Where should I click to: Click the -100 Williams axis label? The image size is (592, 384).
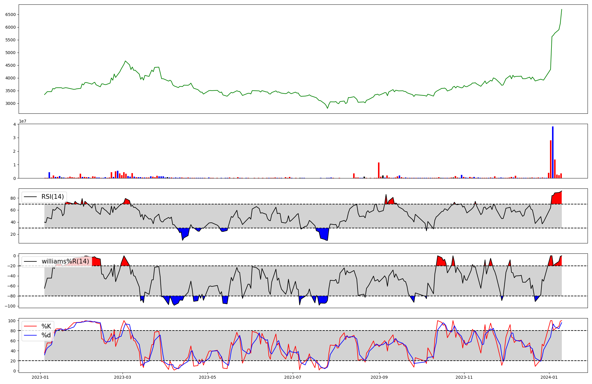pos(10,306)
